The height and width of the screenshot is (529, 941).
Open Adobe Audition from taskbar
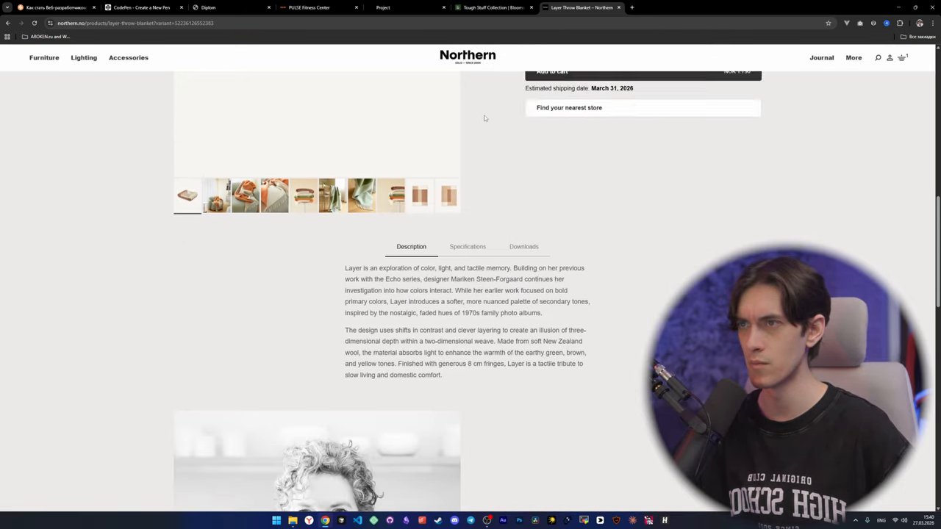(503, 520)
